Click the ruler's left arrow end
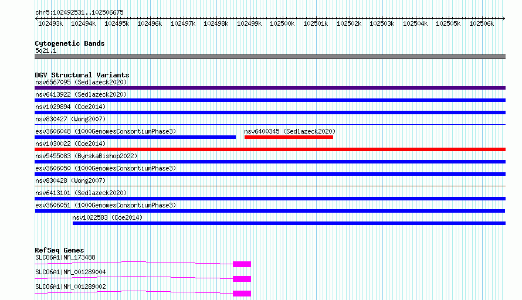 tap(36, 18)
